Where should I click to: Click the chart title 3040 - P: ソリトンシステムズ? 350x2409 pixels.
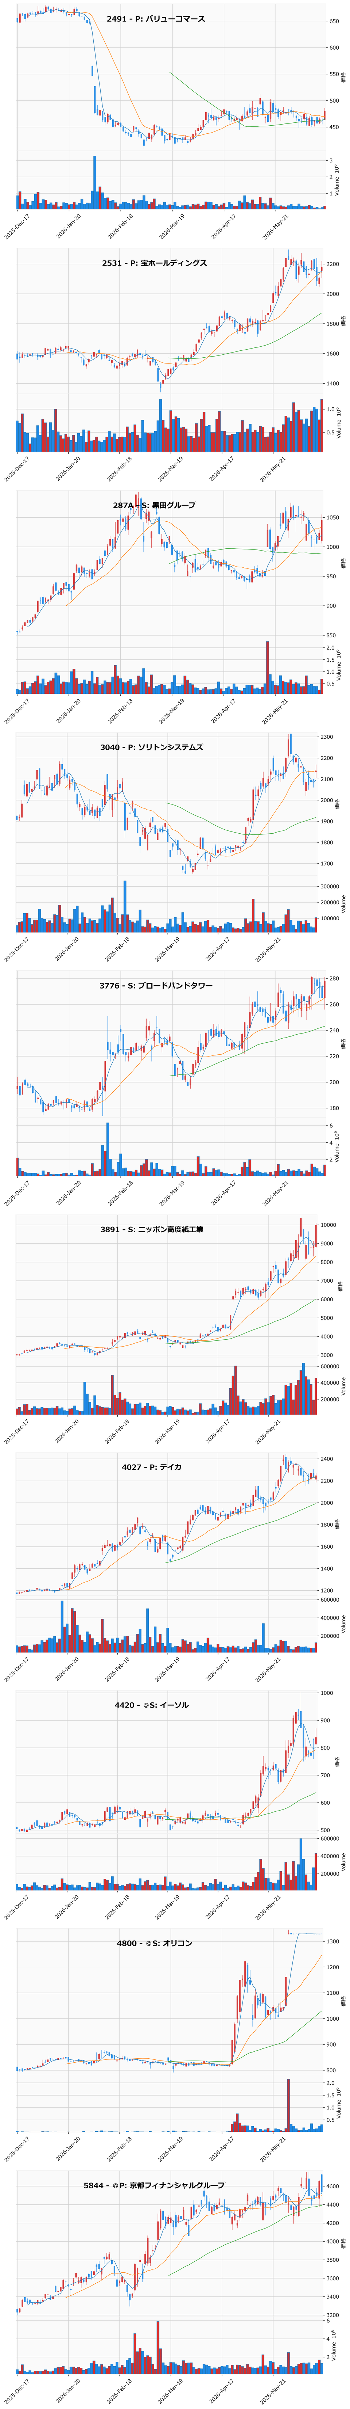[x=152, y=747]
